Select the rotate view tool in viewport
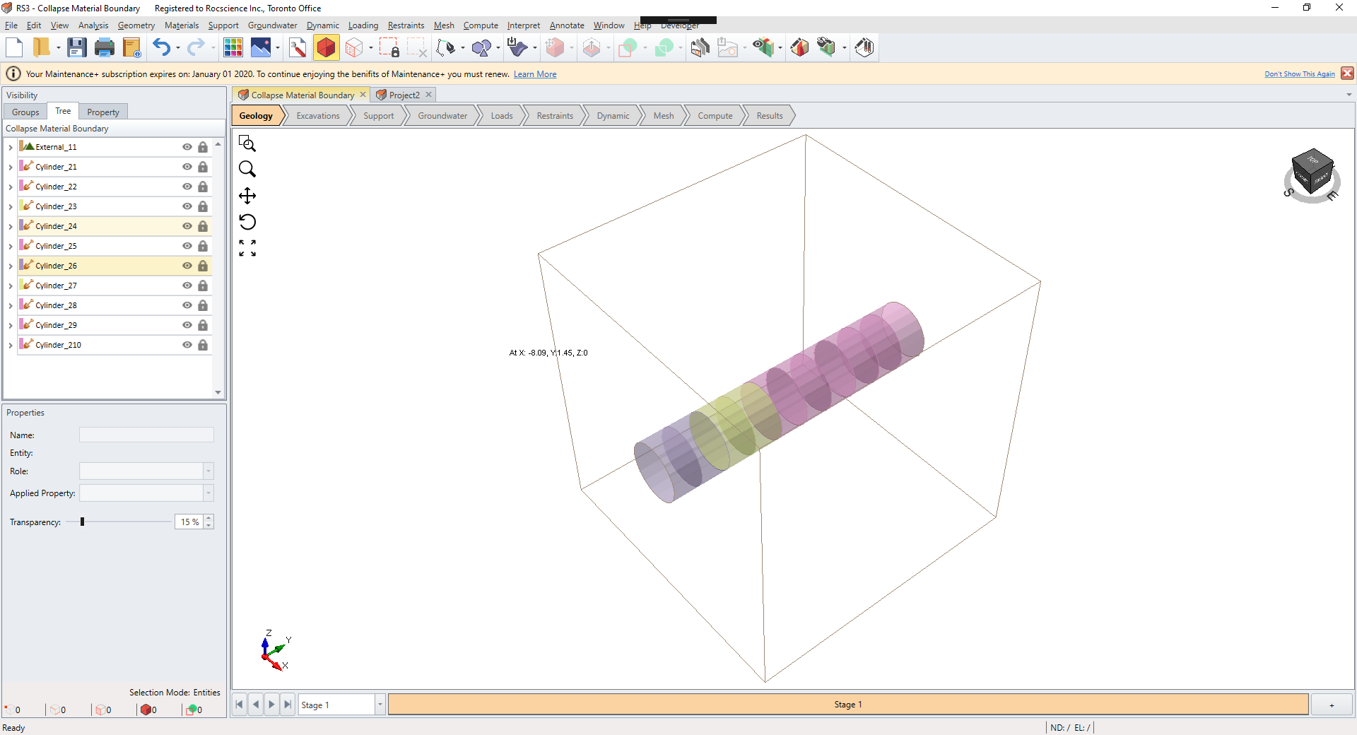 pos(247,222)
